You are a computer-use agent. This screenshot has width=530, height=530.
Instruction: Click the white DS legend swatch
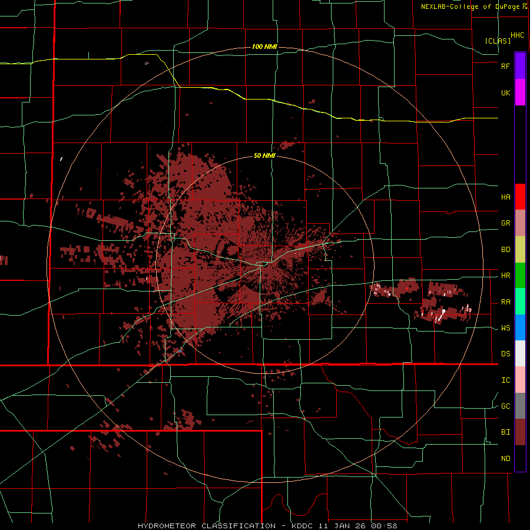pyautogui.click(x=520, y=353)
